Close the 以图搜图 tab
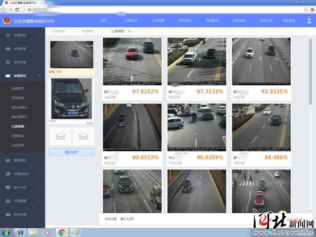The height and width of the screenshot is (237, 316). pyautogui.click(x=130, y=31)
